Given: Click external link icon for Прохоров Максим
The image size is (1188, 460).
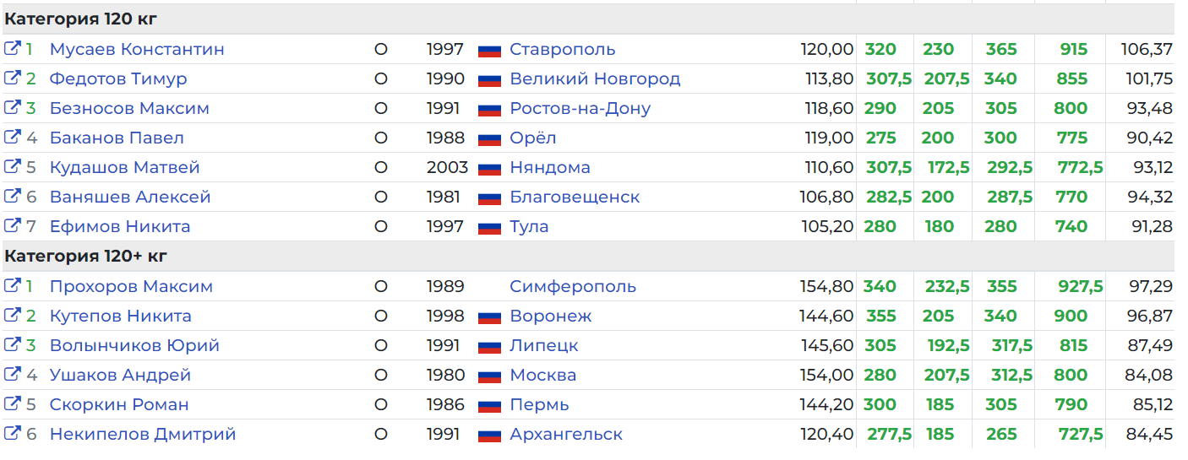Looking at the screenshot, I should 12,286.
